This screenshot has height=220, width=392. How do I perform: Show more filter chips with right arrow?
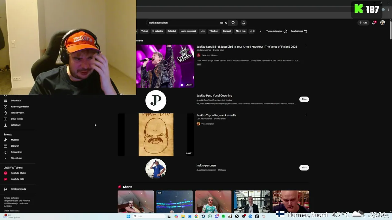coord(260,31)
